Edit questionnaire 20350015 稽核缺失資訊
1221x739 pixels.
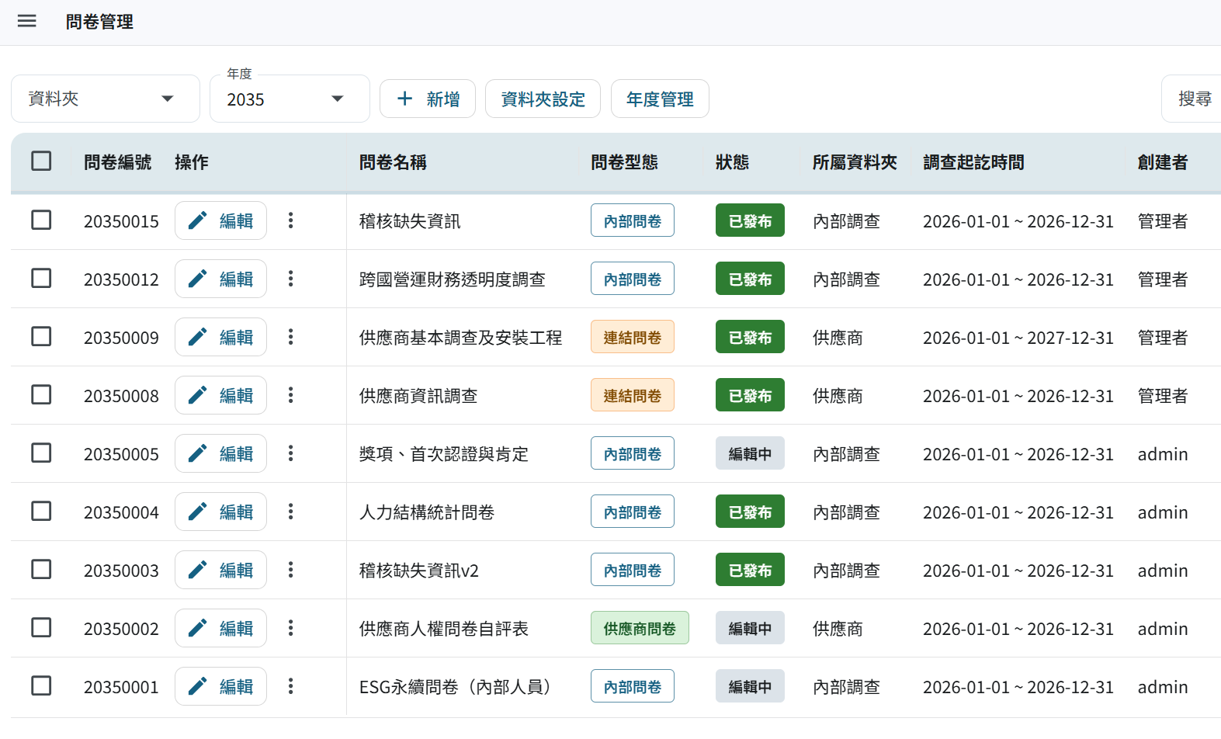click(220, 220)
